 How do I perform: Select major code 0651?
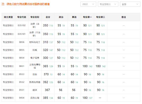coord(22,66)
